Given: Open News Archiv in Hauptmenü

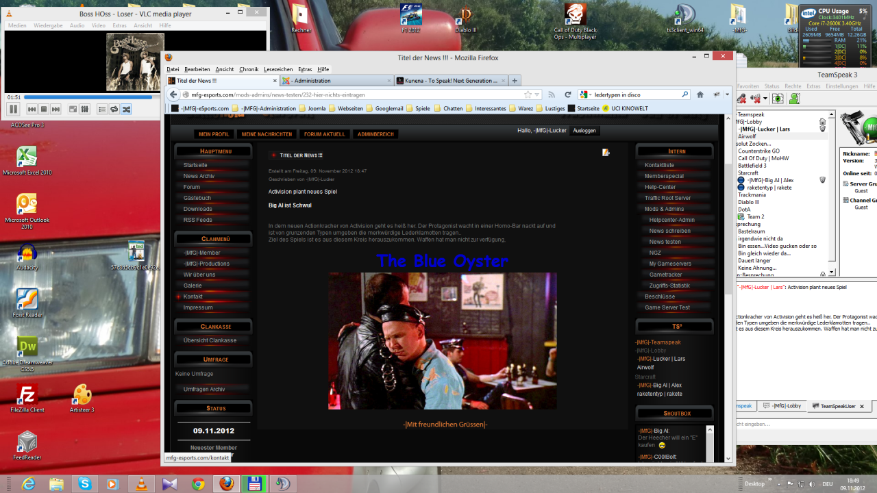Looking at the screenshot, I should pos(199,176).
